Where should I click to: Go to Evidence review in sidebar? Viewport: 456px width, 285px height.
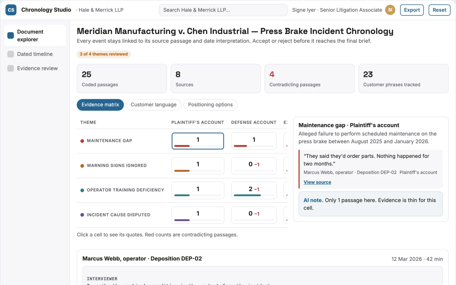(x=35, y=68)
